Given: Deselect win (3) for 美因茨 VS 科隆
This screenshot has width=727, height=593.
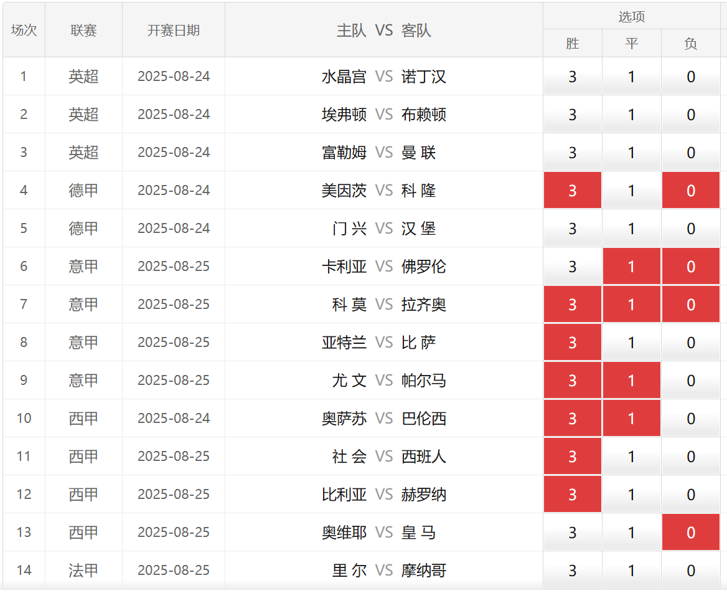Looking at the screenshot, I should pyautogui.click(x=573, y=190).
